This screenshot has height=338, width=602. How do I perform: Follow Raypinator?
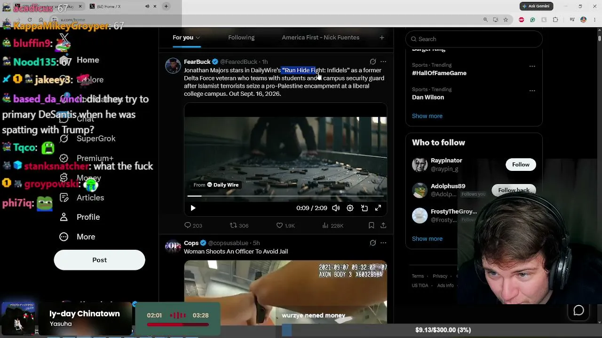click(x=521, y=164)
